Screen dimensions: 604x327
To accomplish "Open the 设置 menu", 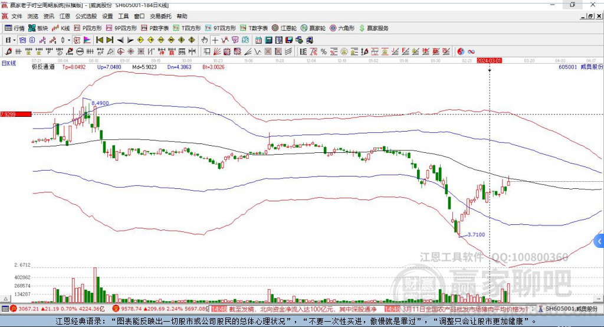I will click(107, 16).
